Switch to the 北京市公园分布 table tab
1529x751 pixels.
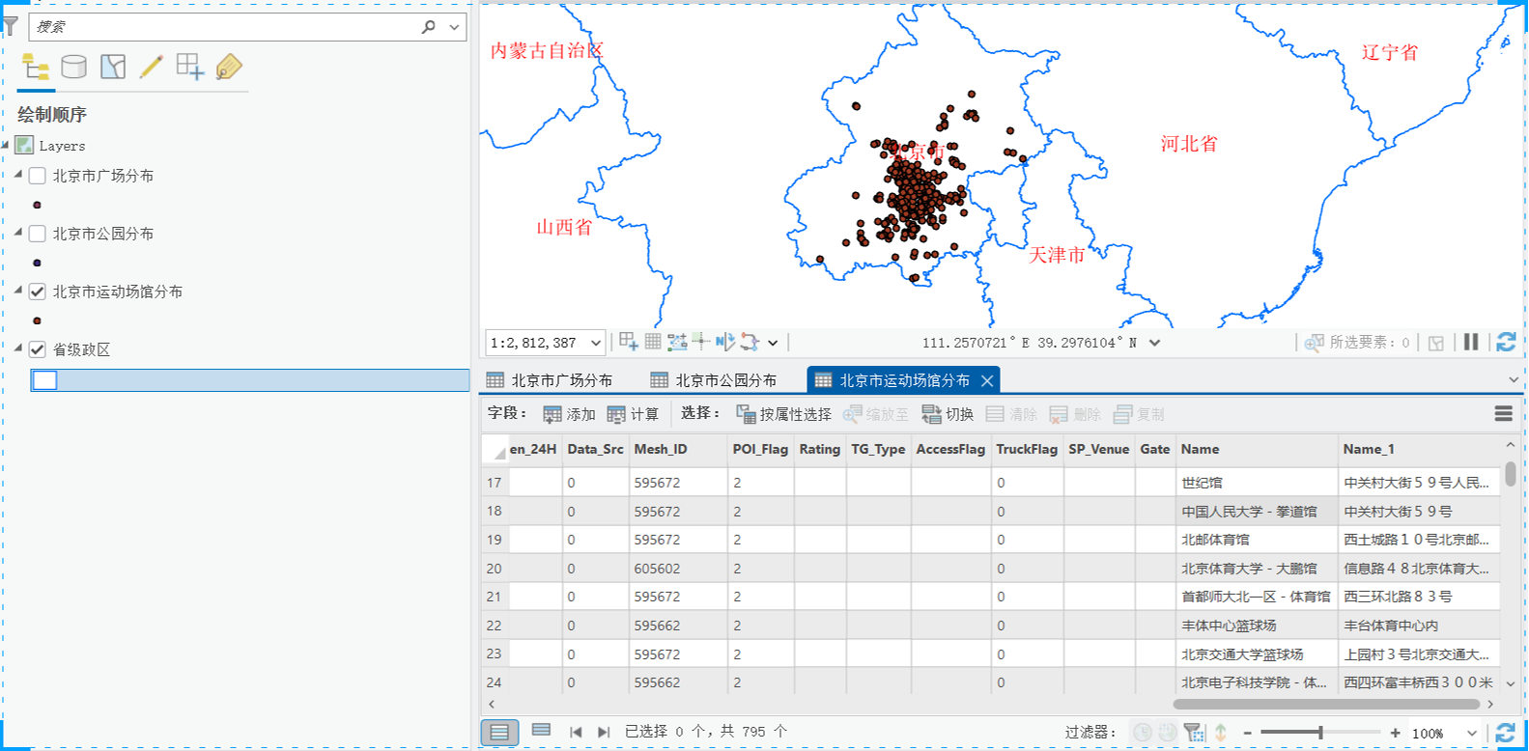point(714,380)
